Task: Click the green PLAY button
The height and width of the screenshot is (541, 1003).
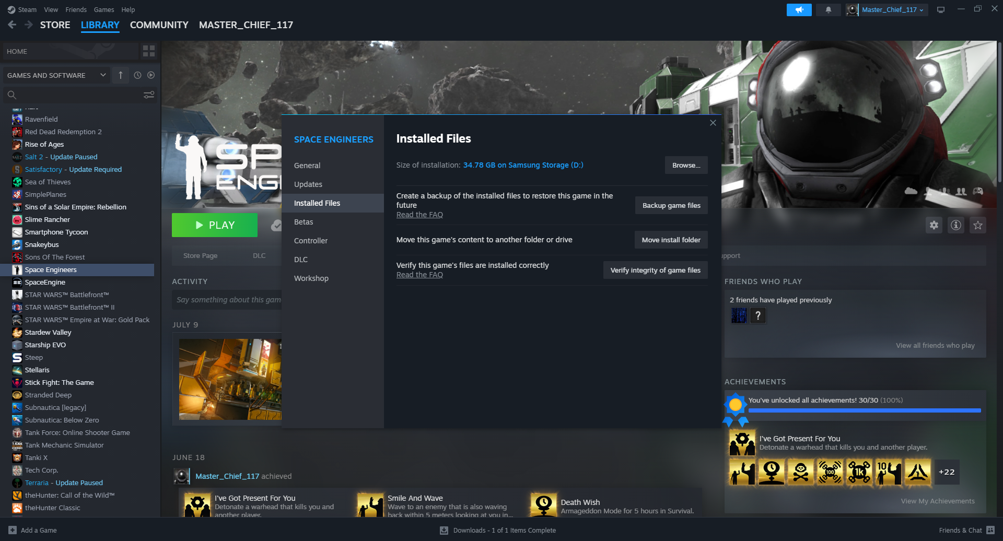Action: point(215,225)
